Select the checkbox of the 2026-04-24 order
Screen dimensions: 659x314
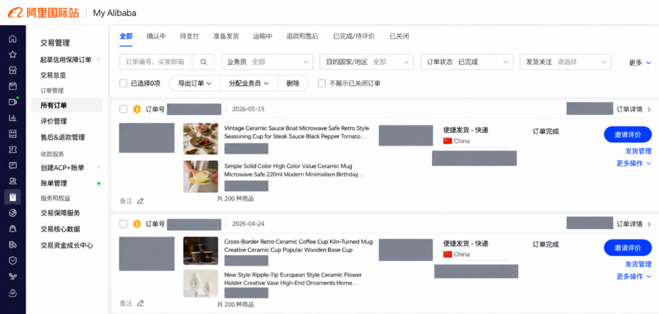(123, 224)
